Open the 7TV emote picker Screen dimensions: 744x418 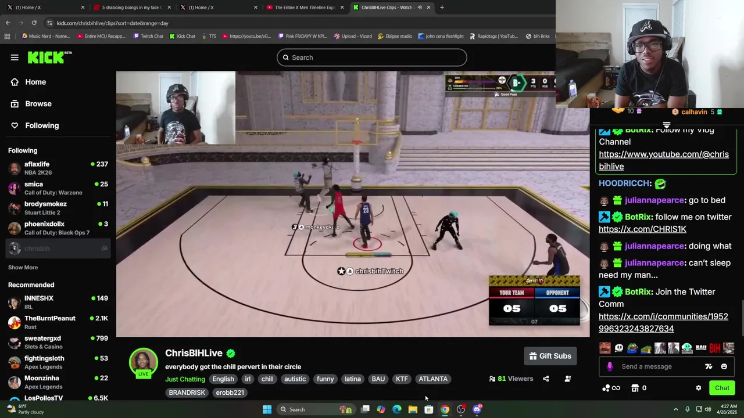point(709,366)
